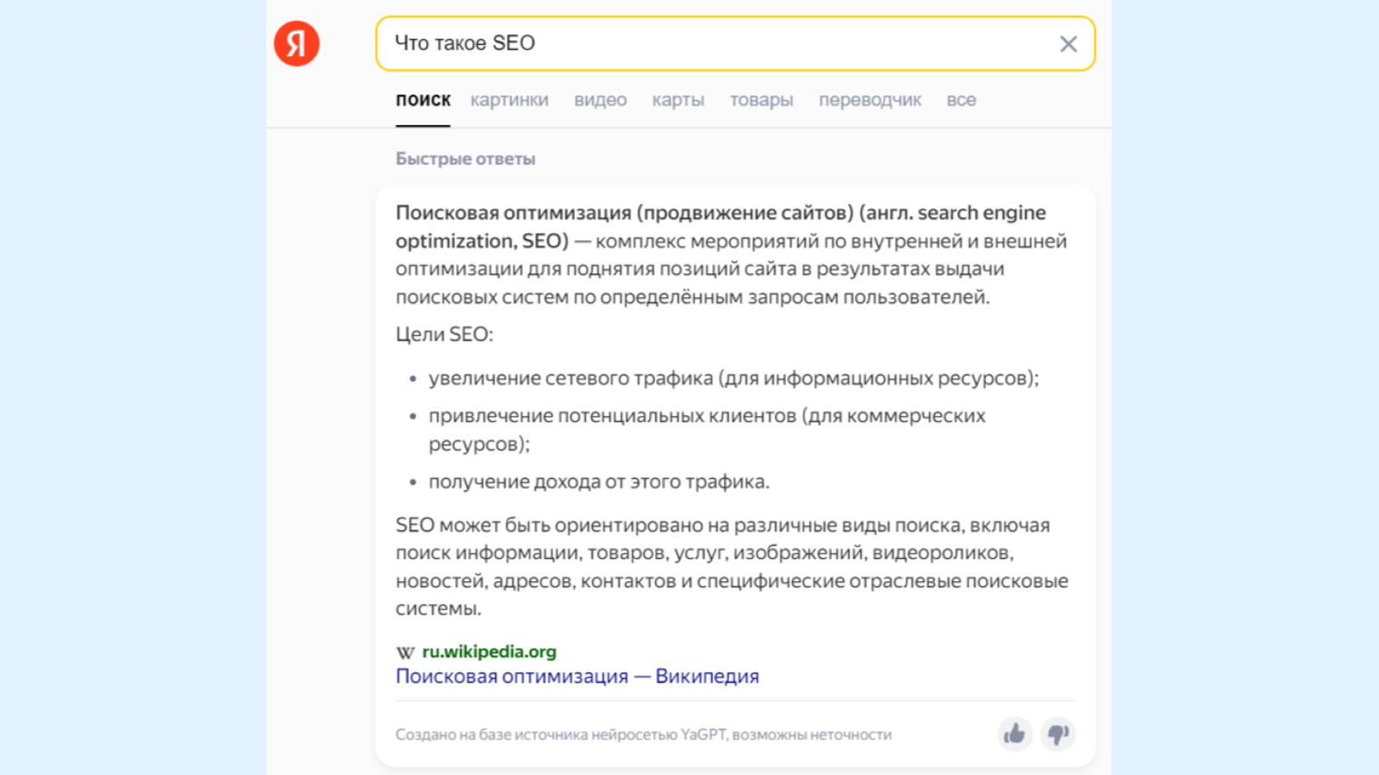Viewport: 1379px width, 775px height.
Task: Click bullet 'увеличение сетевого трафика'
Action: pos(733,378)
